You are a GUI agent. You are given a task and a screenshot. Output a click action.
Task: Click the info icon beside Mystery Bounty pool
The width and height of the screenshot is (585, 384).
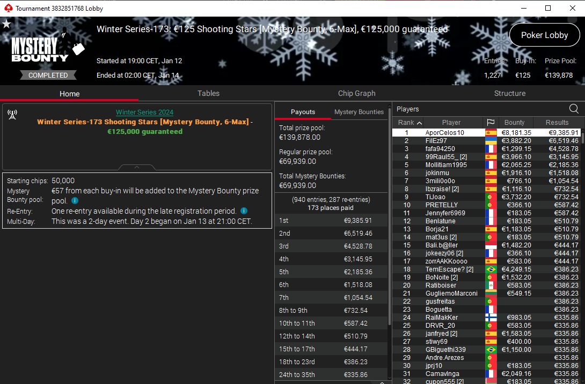click(x=75, y=201)
